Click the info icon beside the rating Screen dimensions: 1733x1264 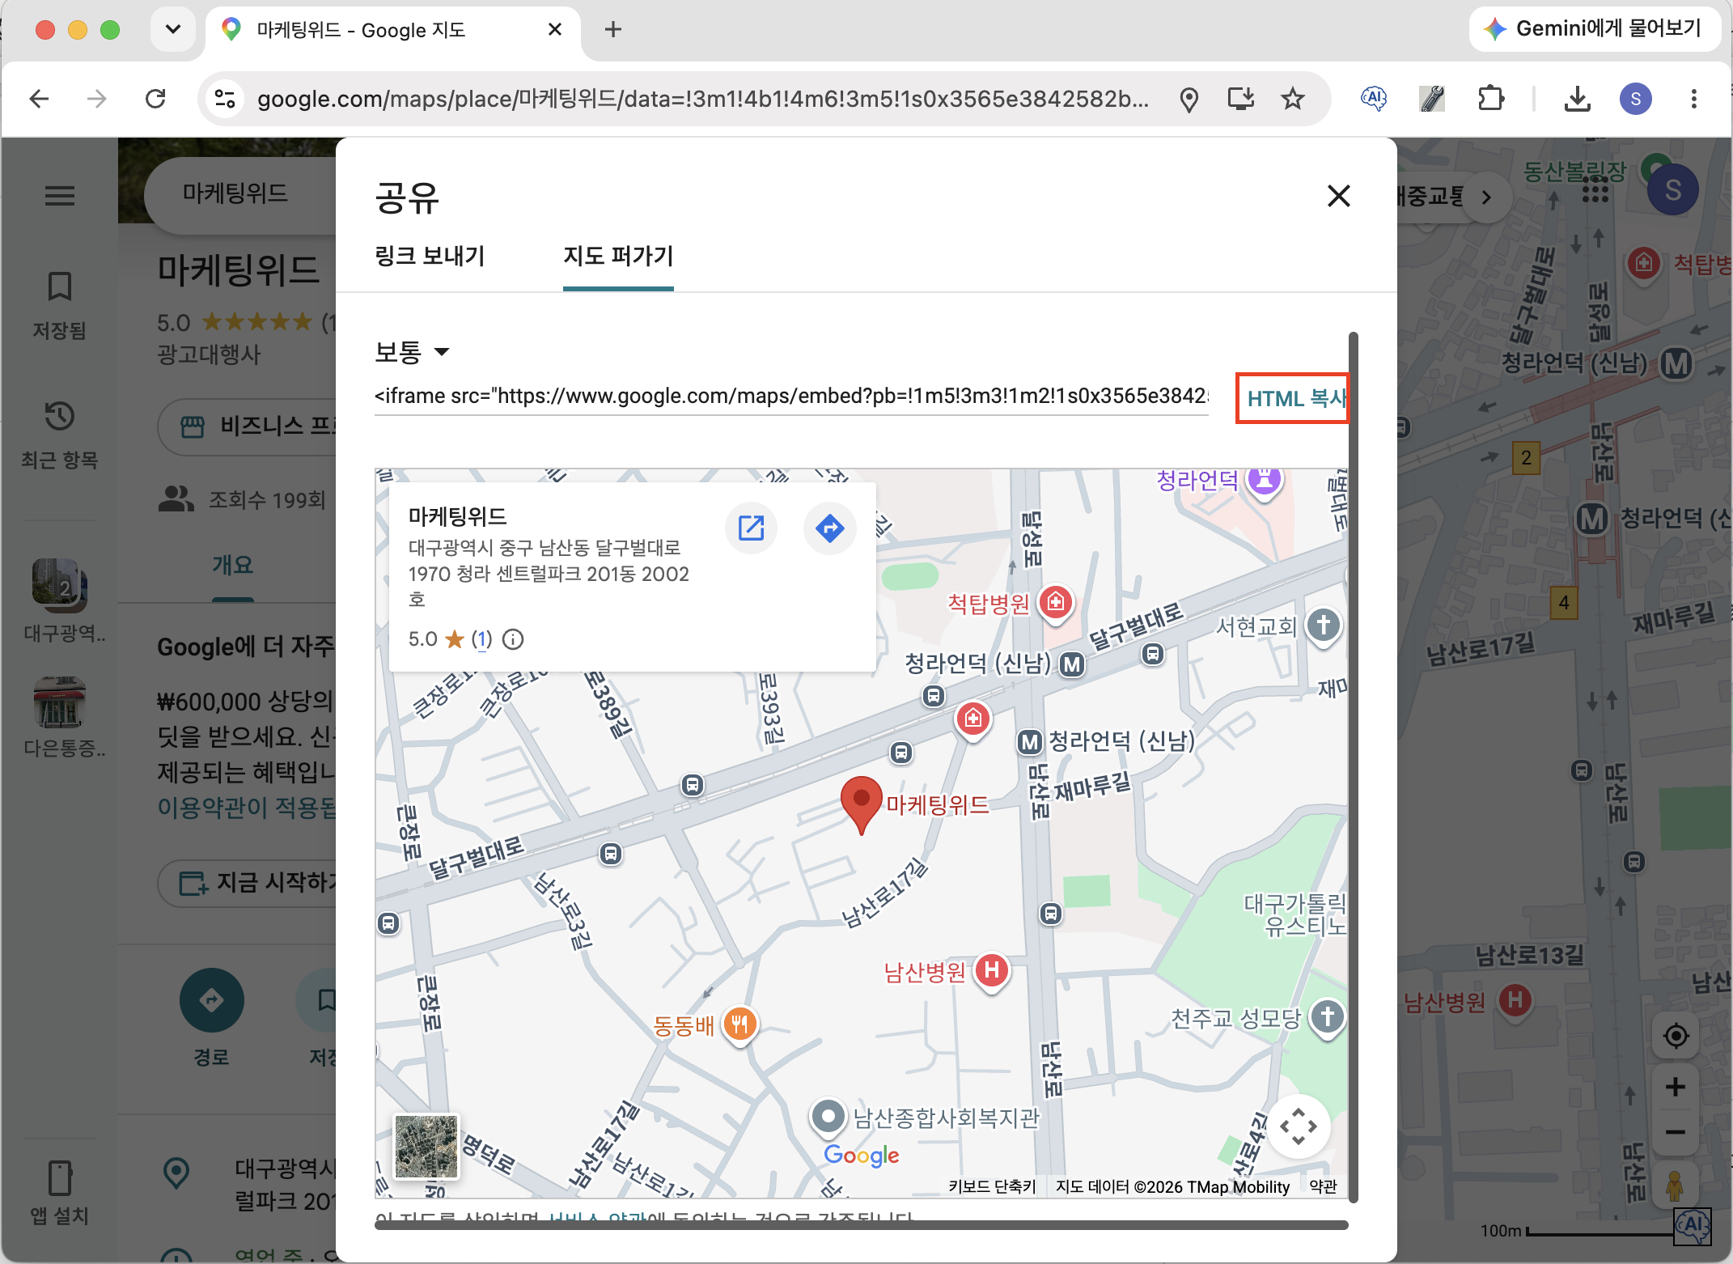(513, 639)
